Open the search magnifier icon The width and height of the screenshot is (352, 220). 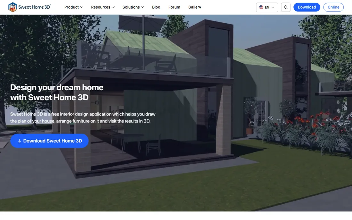click(x=285, y=7)
